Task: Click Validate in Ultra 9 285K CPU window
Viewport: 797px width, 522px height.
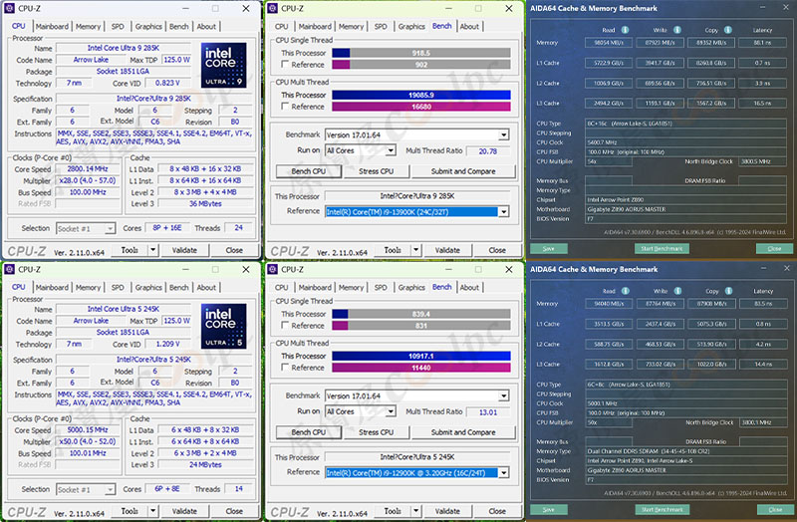Action: (184, 250)
